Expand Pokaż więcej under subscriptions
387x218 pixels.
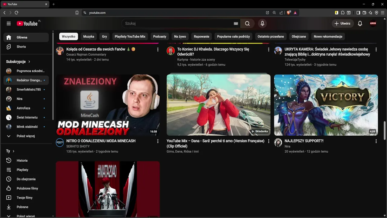coord(26,136)
